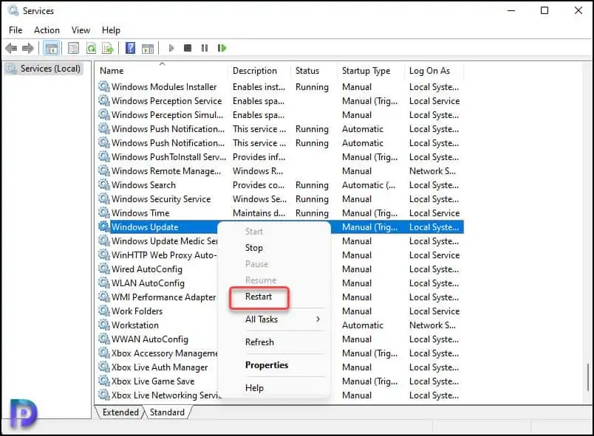594x436 pixels.
Task: Click the gear icon beside Windows Security Service
Action: click(103, 199)
